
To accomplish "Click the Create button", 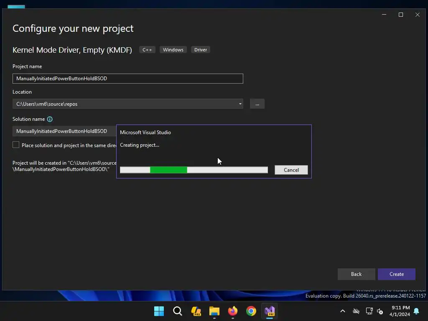I will tap(397, 274).
